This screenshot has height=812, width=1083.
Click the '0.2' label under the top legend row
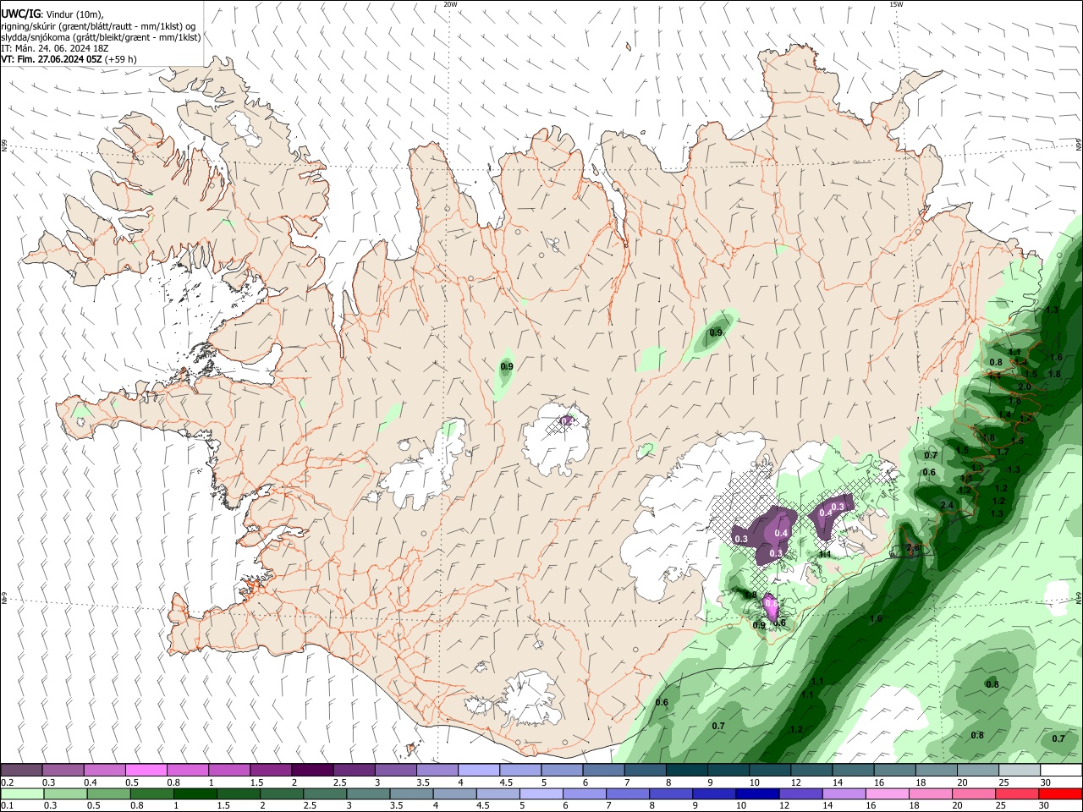[8, 782]
